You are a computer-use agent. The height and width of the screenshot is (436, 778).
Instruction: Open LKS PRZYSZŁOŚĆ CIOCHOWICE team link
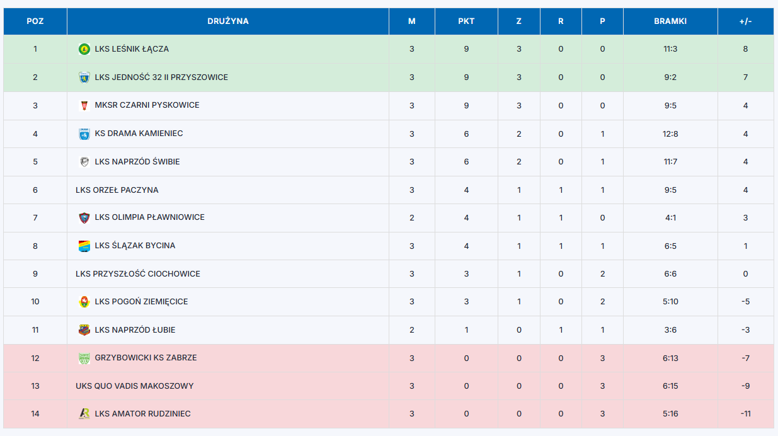coord(138,274)
